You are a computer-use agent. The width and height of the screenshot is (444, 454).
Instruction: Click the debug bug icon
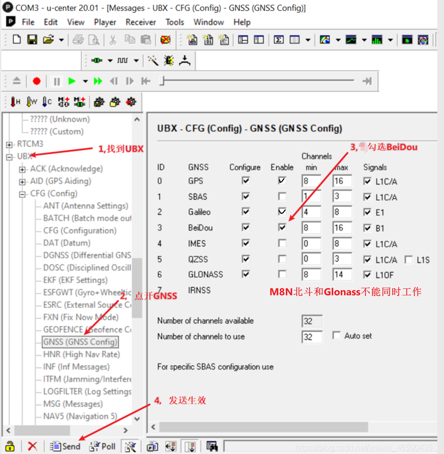point(169,61)
